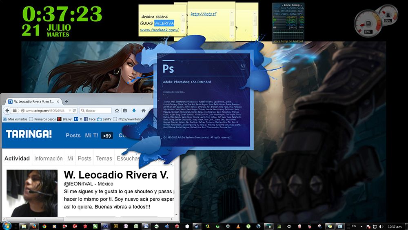Open Más visitados bookmark

(x=15, y=119)
